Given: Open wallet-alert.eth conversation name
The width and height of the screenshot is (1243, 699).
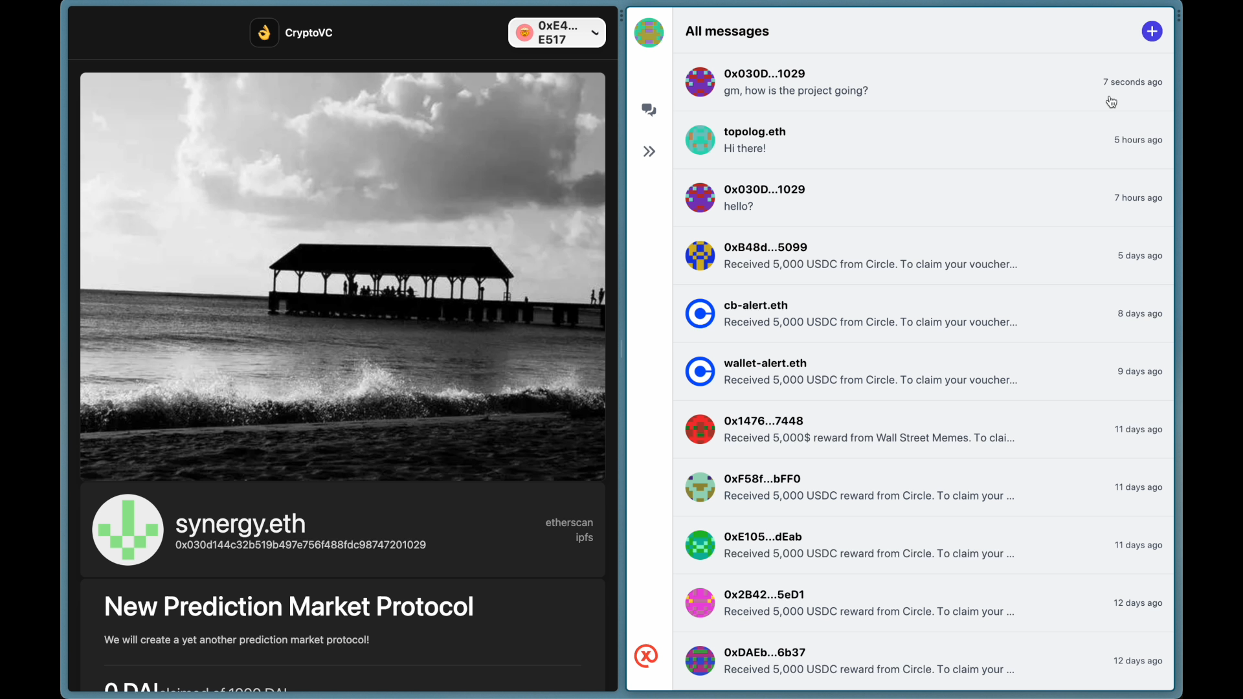Looking at the screenshot, I should tap(765, 363).
